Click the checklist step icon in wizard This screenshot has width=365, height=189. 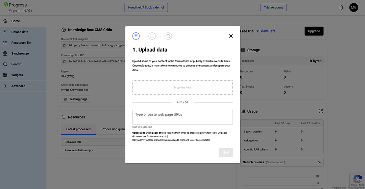(x=152, y=36)
